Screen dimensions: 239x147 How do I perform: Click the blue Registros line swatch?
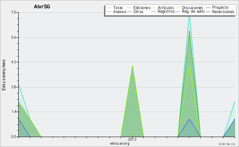(x=154, y=12)
